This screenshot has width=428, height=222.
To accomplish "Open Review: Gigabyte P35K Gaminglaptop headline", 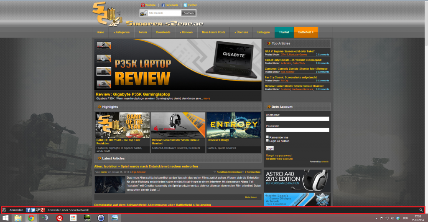I will click(x=133, y=94).
